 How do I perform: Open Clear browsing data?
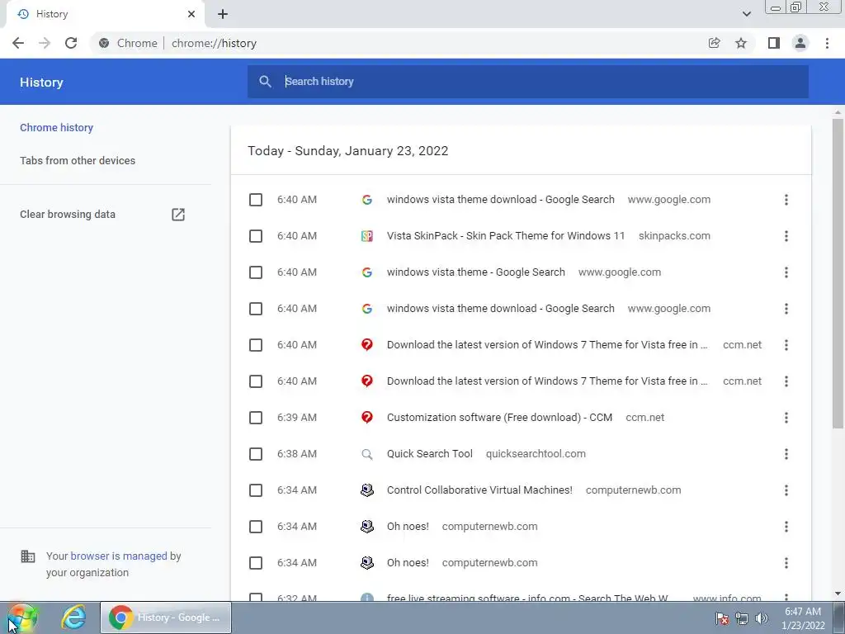68,215
